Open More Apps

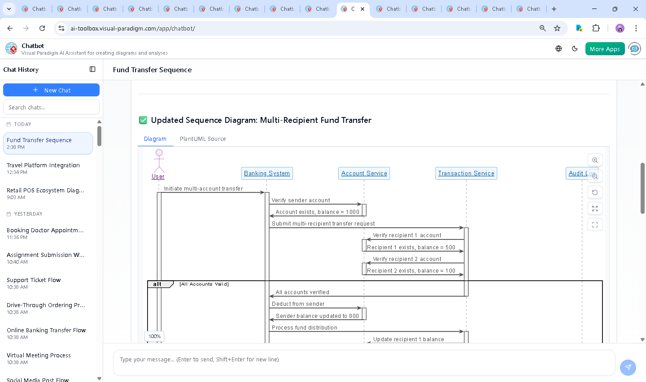(x=605, y=48)
